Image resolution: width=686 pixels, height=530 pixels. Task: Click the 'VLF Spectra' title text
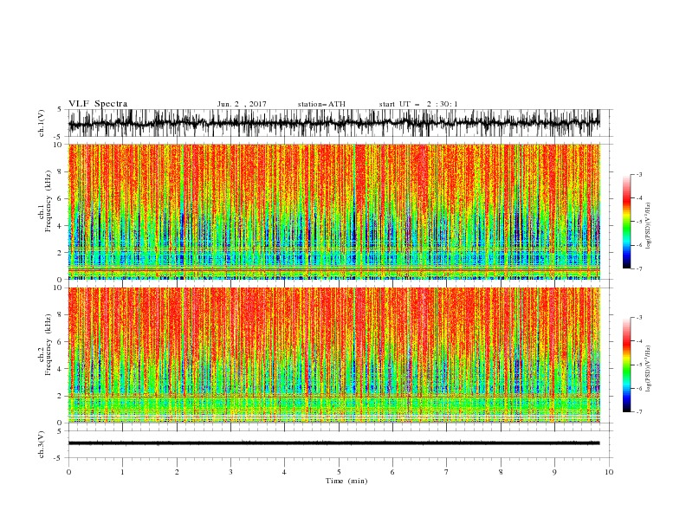point(98,104)
